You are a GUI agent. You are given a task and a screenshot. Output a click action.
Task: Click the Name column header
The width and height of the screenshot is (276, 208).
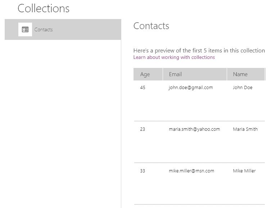coord(240,74)
